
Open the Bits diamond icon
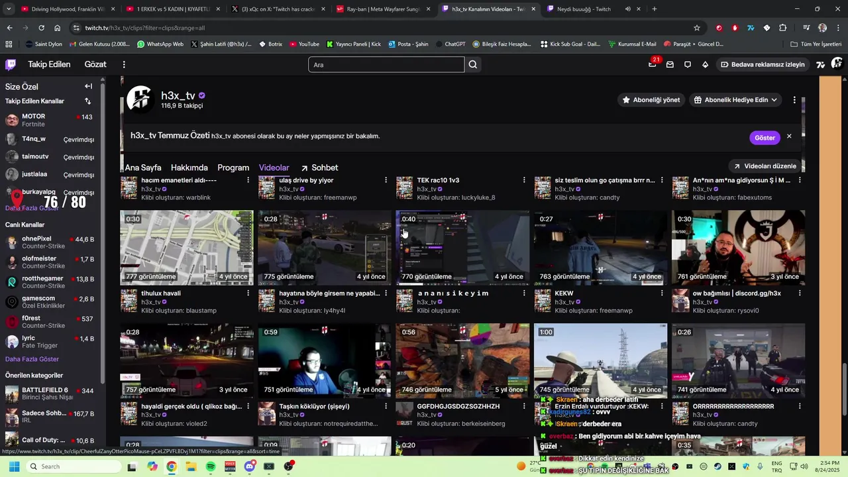pos(705,64)
